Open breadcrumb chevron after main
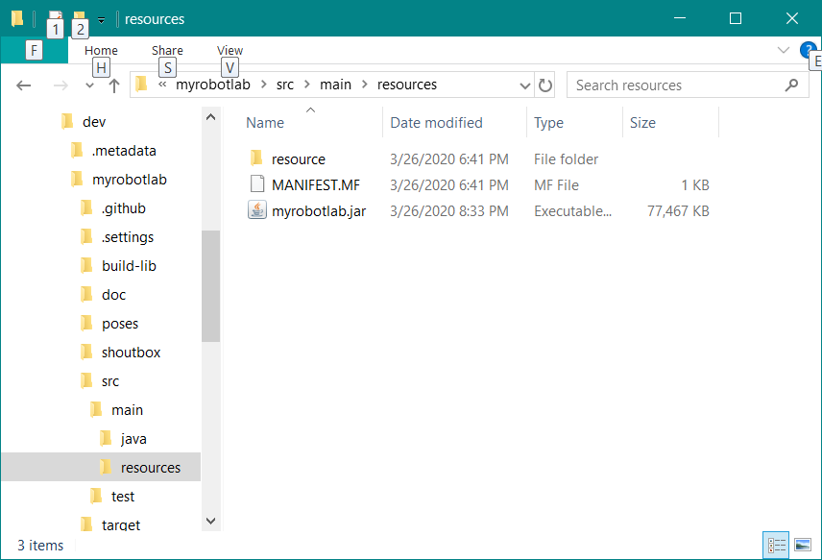This screenshot has height=560, width=822. [364, 85]
